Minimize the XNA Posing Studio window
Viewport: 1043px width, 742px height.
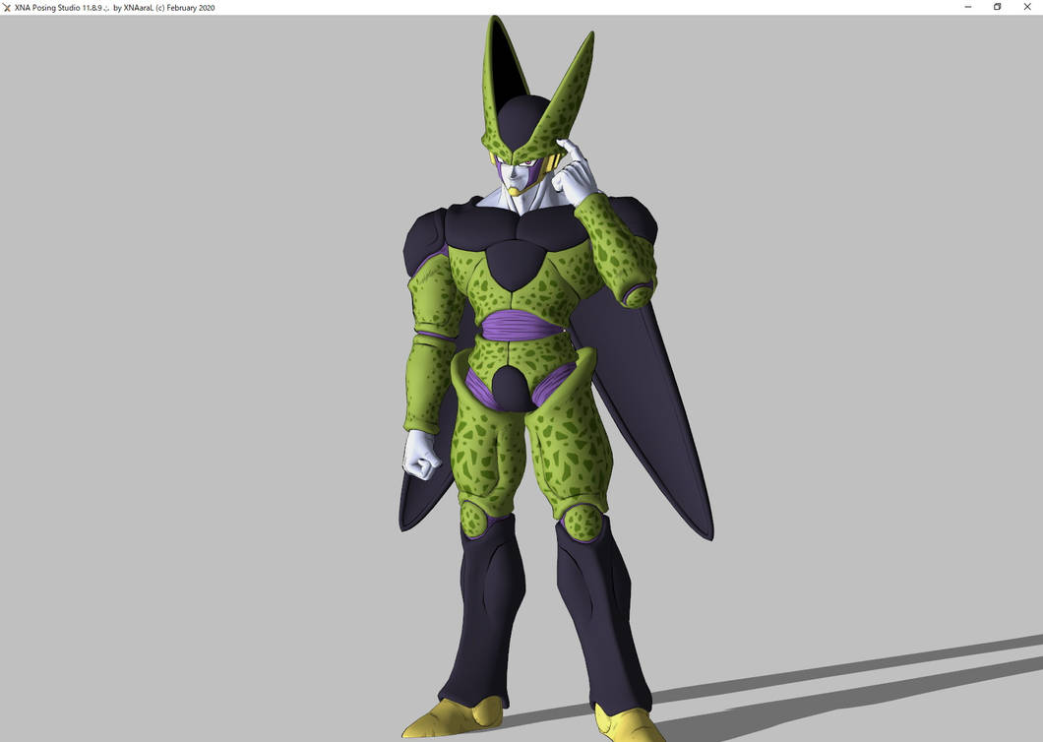(x=968, y=7)
